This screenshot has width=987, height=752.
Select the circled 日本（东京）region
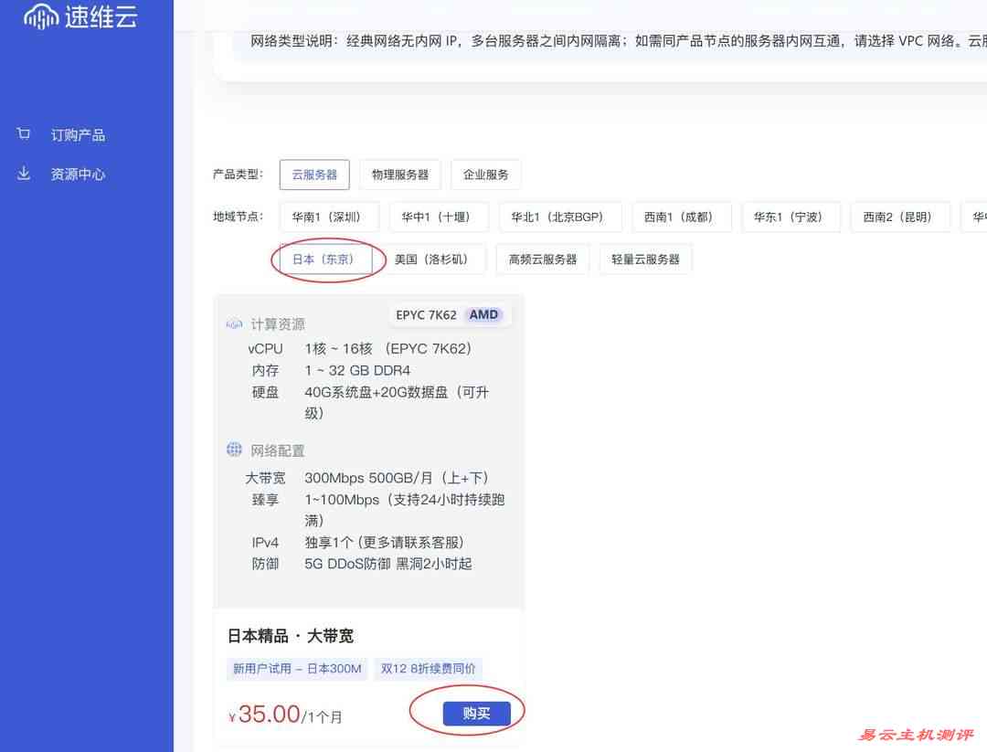pyautogui.click(x=327, y=259)
